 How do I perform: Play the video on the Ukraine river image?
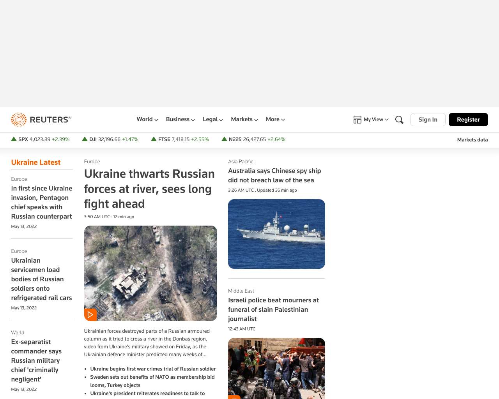[x=90, y=314]
